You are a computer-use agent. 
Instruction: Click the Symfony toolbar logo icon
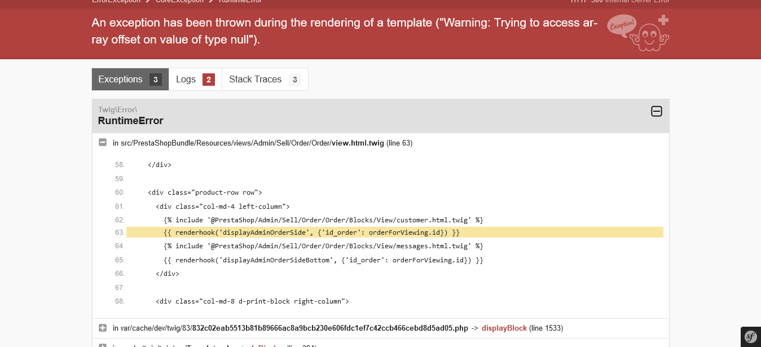751,337
